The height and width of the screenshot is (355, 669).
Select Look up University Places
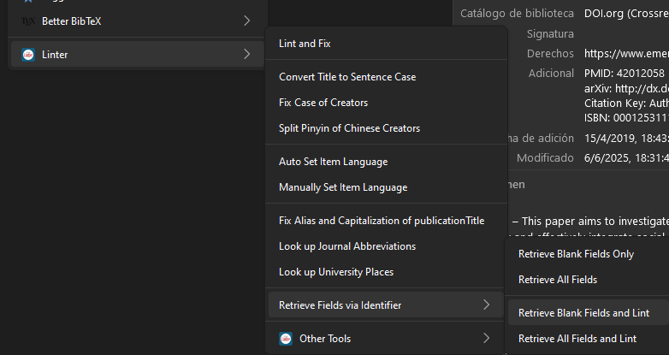point(336,272)
